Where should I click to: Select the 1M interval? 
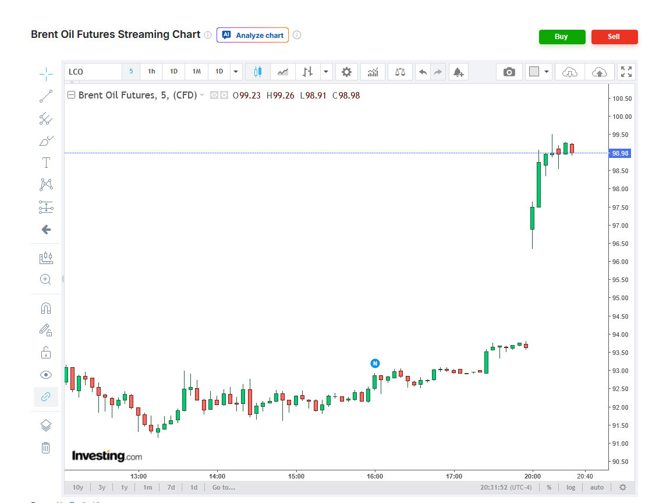pyautogui.click(x=197, y=72)
